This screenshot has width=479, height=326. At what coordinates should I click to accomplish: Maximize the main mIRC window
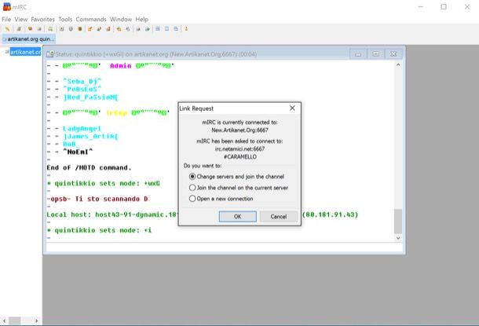point(444,7)
